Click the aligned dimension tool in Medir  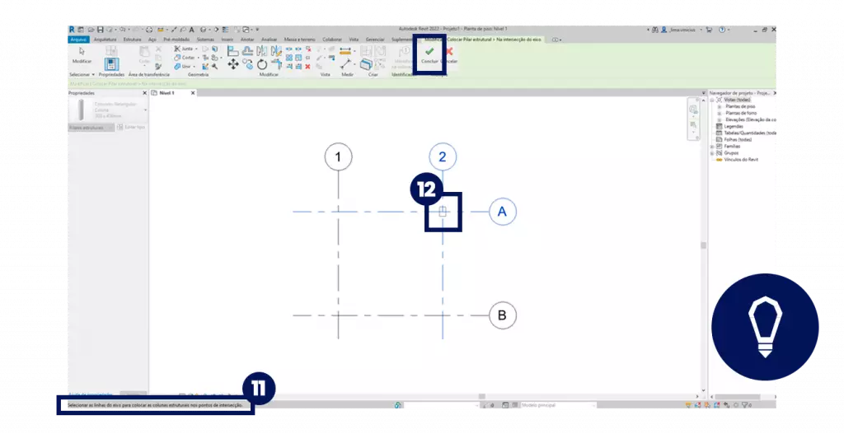coord(345,64)
